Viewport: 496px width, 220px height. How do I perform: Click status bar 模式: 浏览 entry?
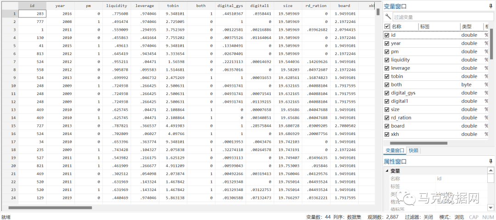(452, 217)
